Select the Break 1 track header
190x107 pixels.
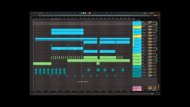click(x=137, y=48)
